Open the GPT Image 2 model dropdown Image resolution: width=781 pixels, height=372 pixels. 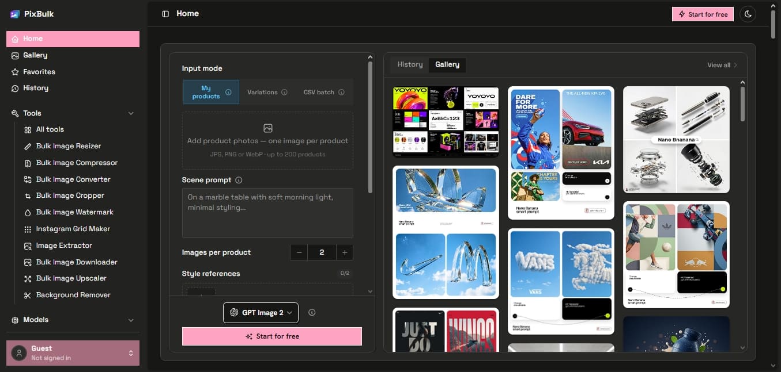click(261, 313)
